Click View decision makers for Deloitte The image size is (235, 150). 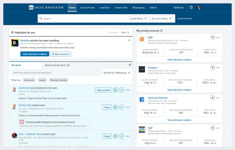point(35,54)
